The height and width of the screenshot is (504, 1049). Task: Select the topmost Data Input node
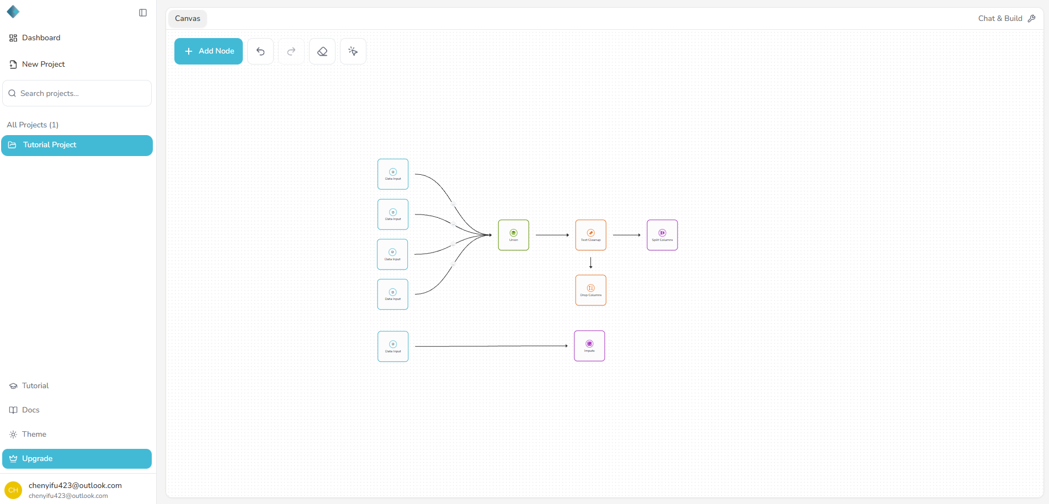(x=392, y=174)
